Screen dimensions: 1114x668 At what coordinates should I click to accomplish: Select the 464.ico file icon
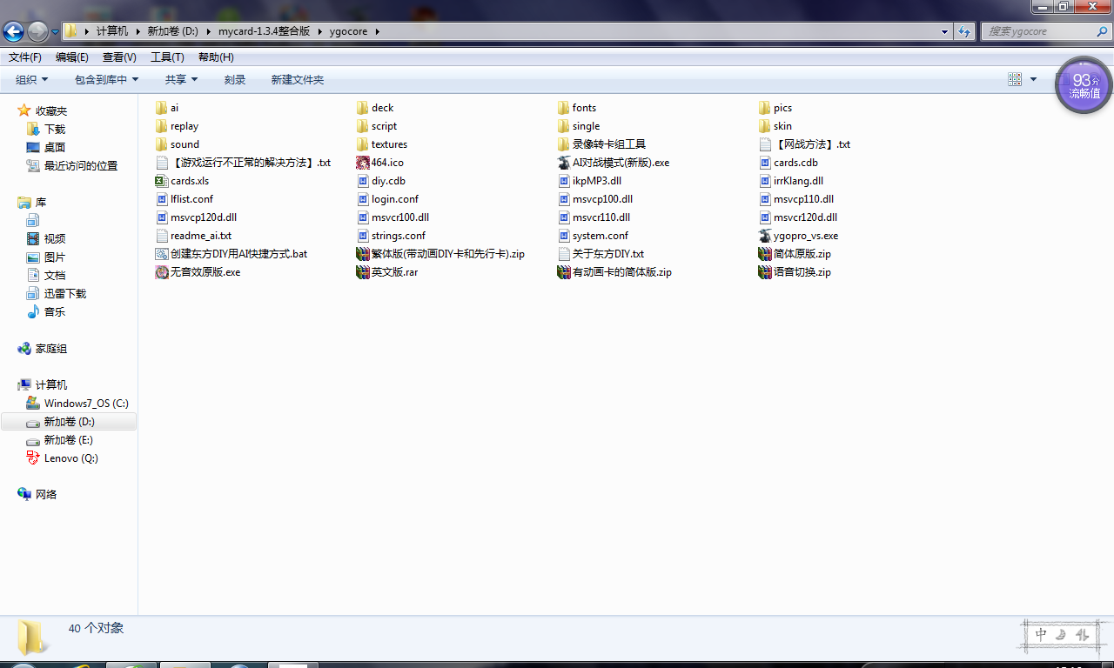click(x=363, y=163)
